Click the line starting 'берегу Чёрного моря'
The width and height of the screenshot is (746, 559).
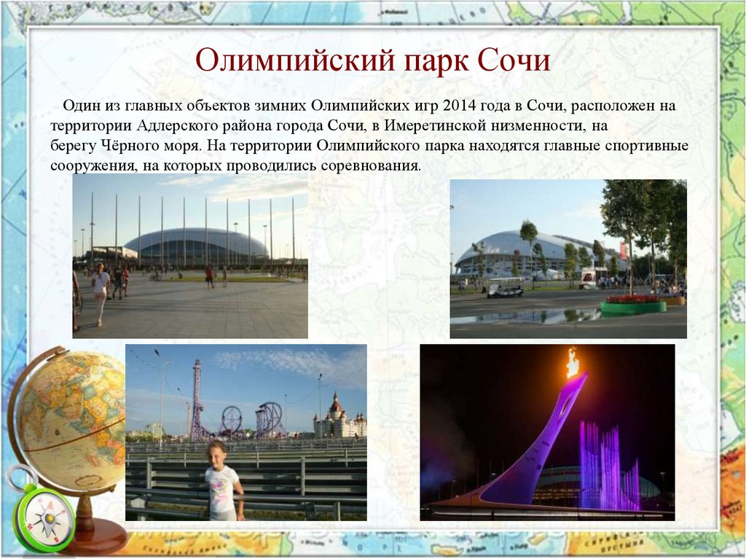point(369,146)
